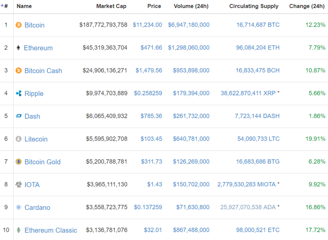Click Bitcoin Cash volume $953,898,000
The width and height of the screenshot is (328, 240).
coord(191,71)
